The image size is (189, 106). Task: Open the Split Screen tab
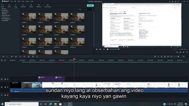pyautogui.click(x=48, y=6)
